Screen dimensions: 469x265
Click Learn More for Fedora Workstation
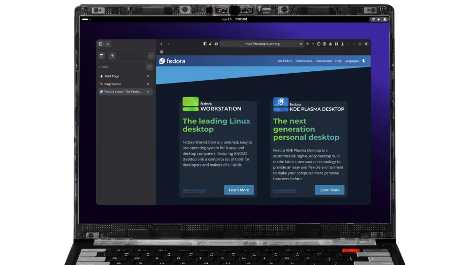pos(239,190)
